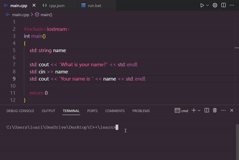
Task: Create a new terminal with plus icon
Action: pyautogui.click(x=194, y=110)
